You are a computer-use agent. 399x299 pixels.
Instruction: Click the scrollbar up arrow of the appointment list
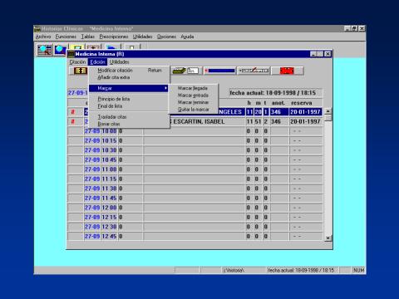pyautogui.click(x=328, y=111)
